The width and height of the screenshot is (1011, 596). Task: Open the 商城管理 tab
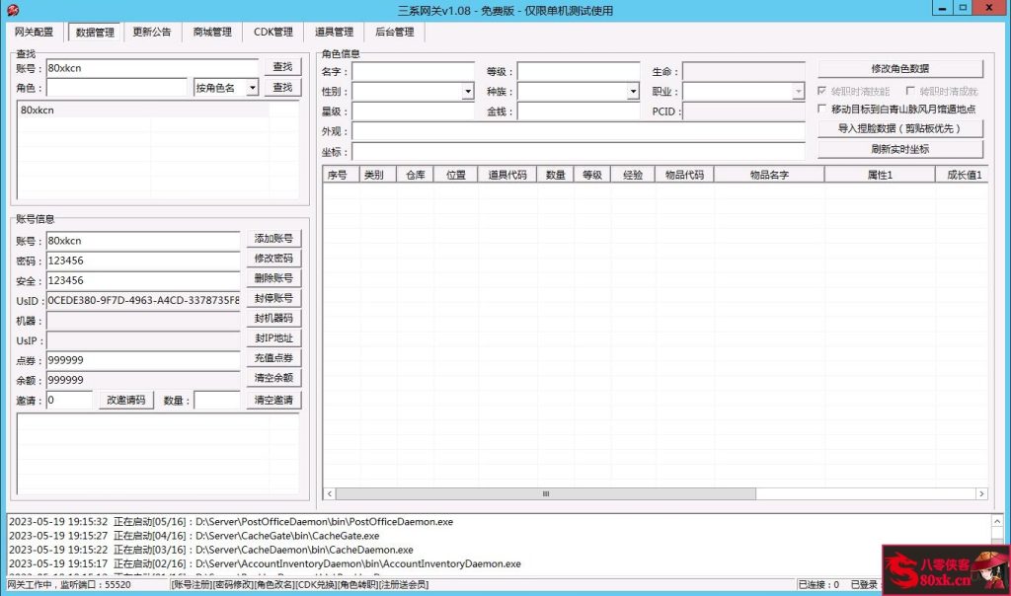coord(212,32)
